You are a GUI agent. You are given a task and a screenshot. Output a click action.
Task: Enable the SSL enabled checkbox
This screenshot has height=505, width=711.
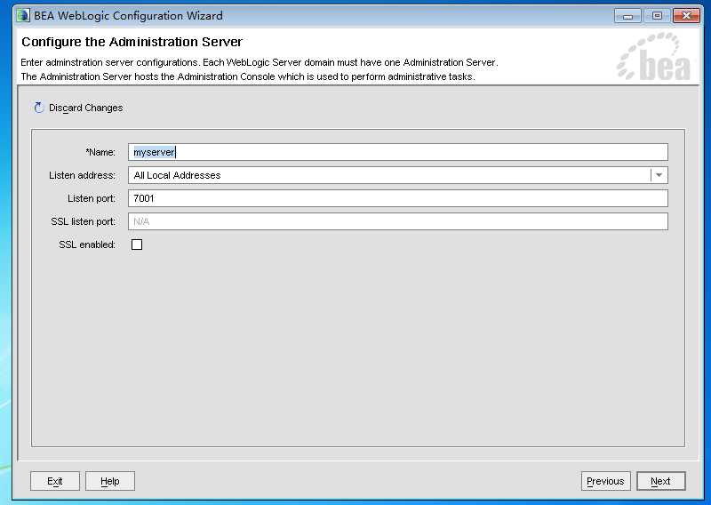137,244
